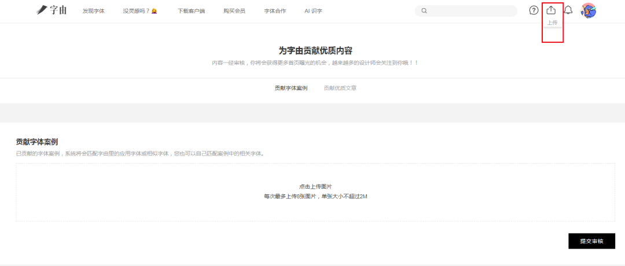Open the user avatar profile menu
The image size is (625, 266).
coord(589,10)
